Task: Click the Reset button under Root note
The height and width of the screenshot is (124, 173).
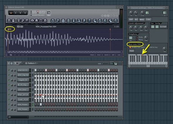Action: [132, 51]
